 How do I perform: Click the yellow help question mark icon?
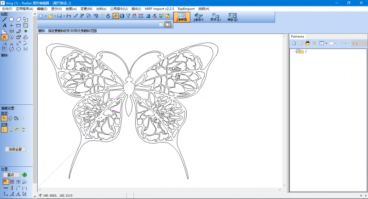pyautogui.click(x=168, y=16)
